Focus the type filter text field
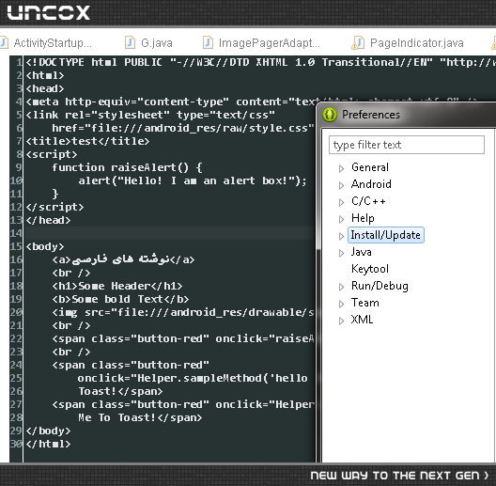The height and width of the screenshot is (486, 496). 407,145
